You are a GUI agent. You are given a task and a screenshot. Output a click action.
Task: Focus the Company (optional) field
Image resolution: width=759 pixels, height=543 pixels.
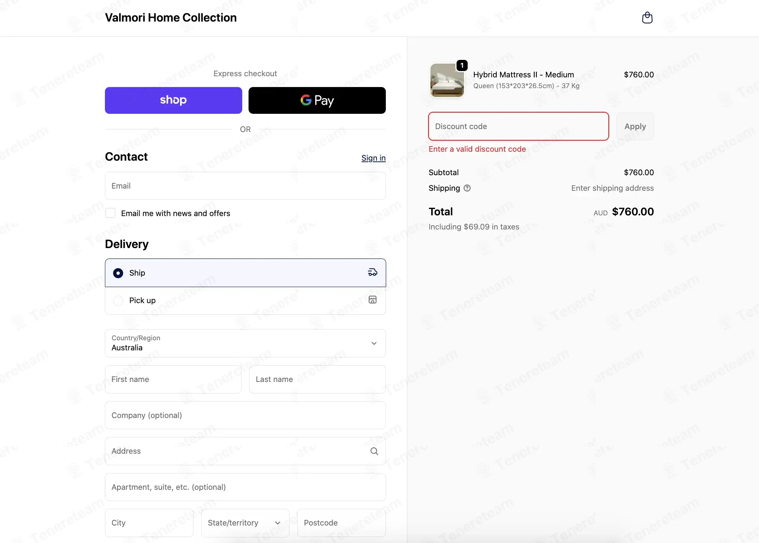tap(245, 415)
